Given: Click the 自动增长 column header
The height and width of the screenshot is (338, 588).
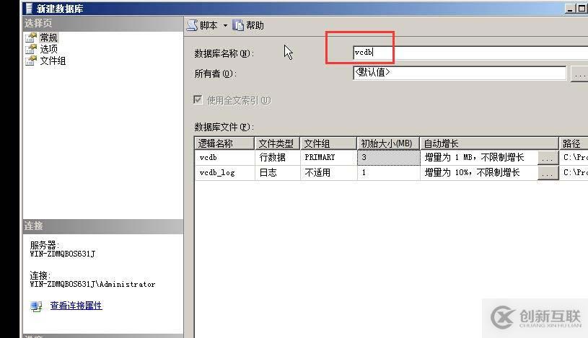Looking at the screenshot, I should click(x=489, y=143).
